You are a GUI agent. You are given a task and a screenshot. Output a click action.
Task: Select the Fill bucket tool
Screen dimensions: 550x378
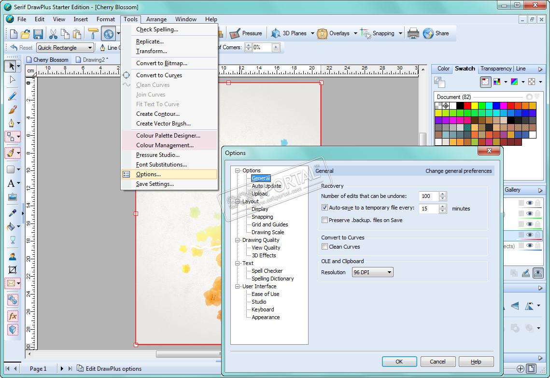click(x=11, y=226)
